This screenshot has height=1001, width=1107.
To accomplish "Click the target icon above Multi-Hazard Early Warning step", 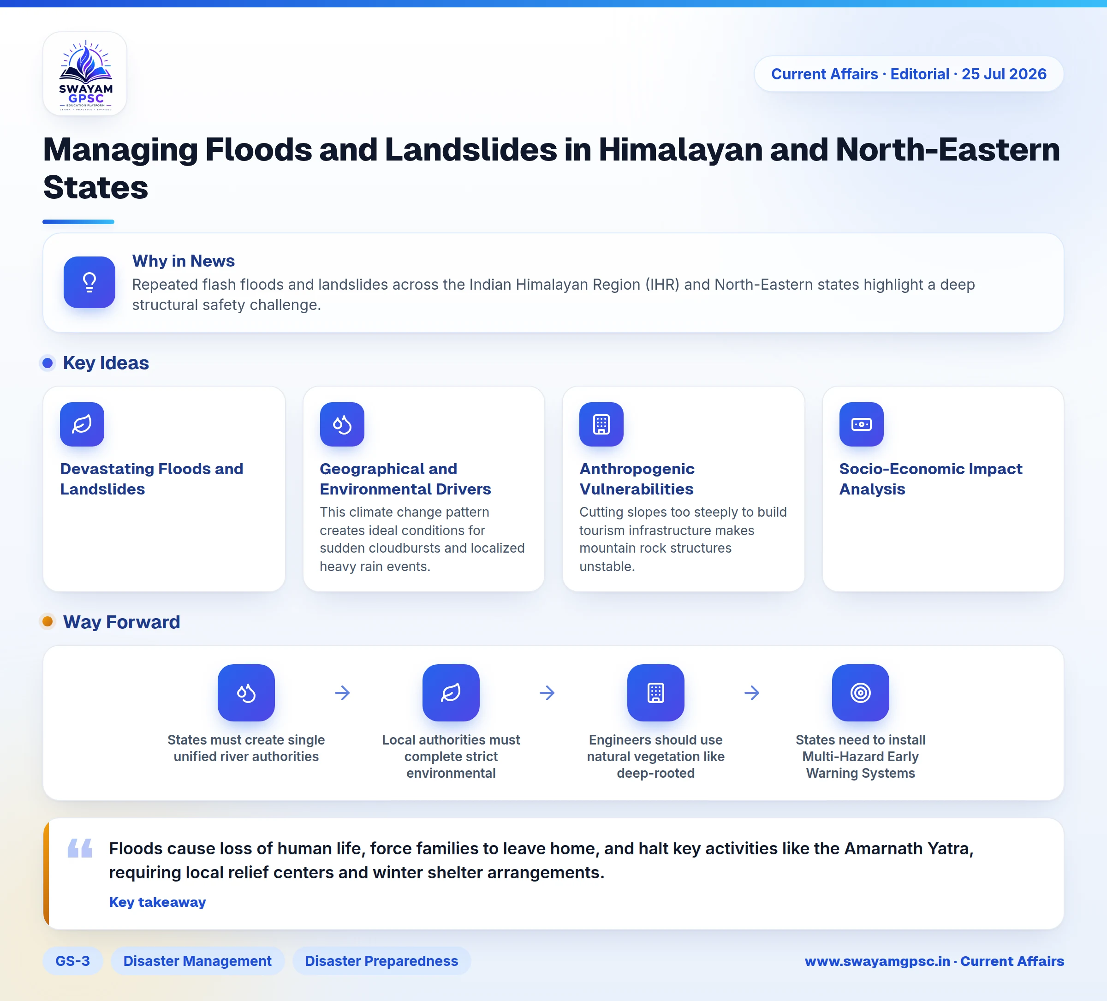I will 860,693.
